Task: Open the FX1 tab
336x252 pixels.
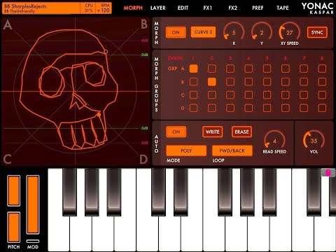Action: 207,8
